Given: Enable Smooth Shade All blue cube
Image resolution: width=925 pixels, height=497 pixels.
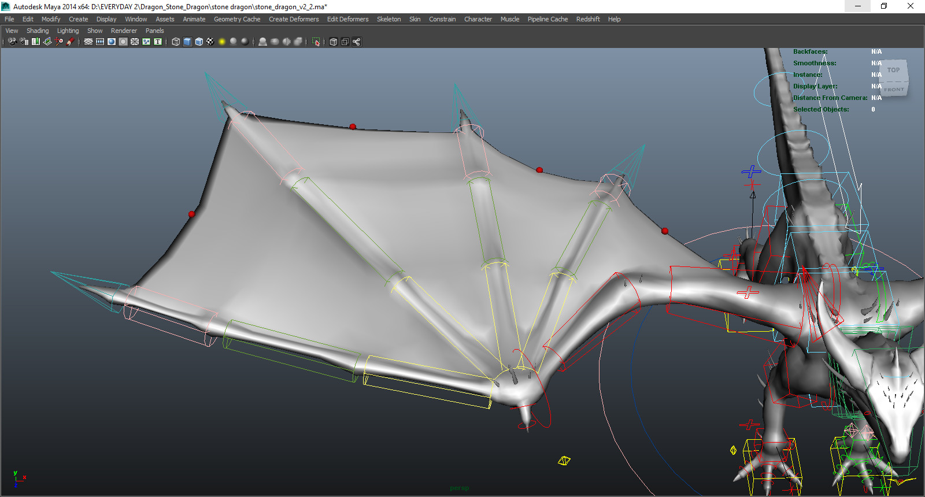Looking at the screenshot, I should (x=187, y=42).
